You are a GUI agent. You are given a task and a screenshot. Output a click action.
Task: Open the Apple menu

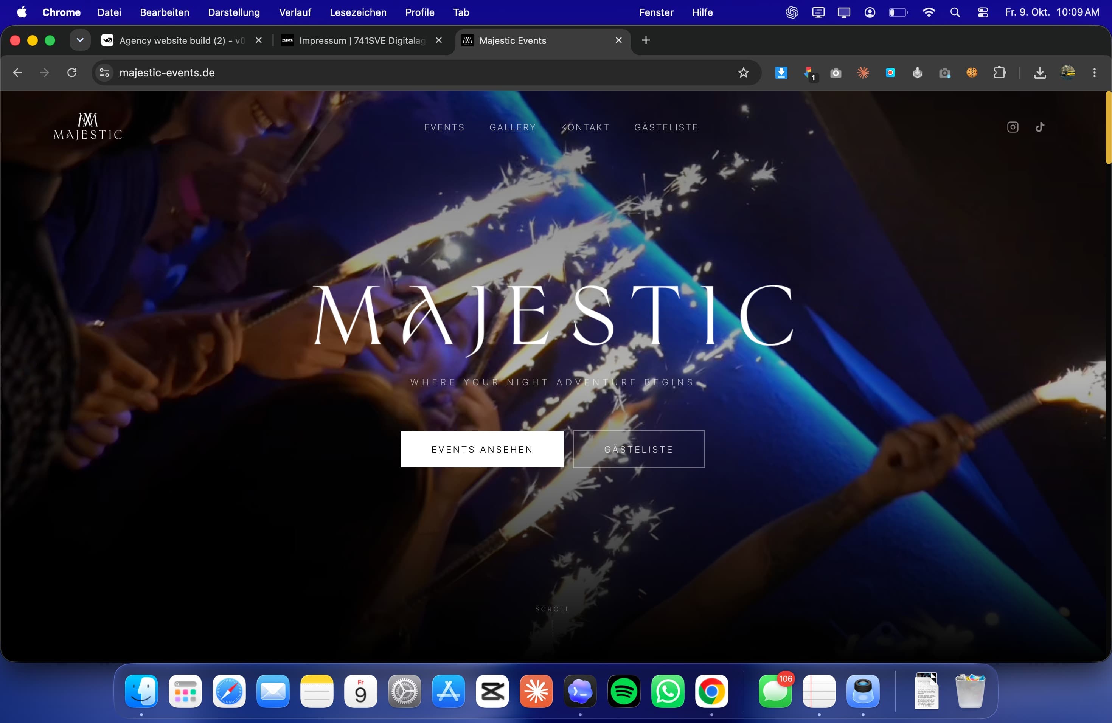22,12
